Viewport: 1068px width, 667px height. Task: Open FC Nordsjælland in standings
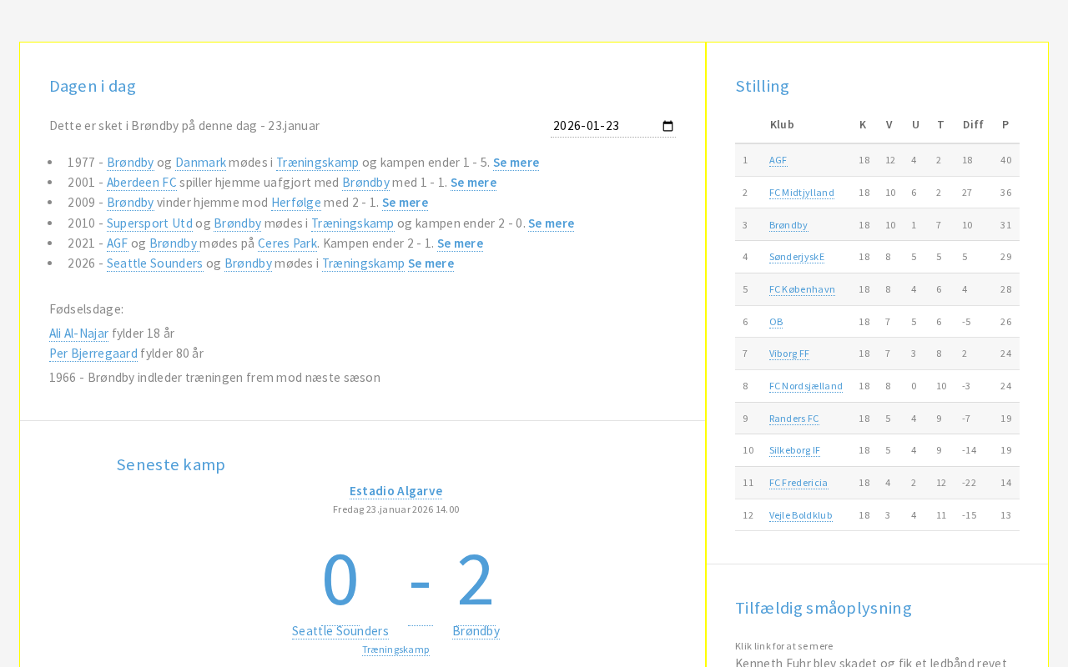[806, 386]
